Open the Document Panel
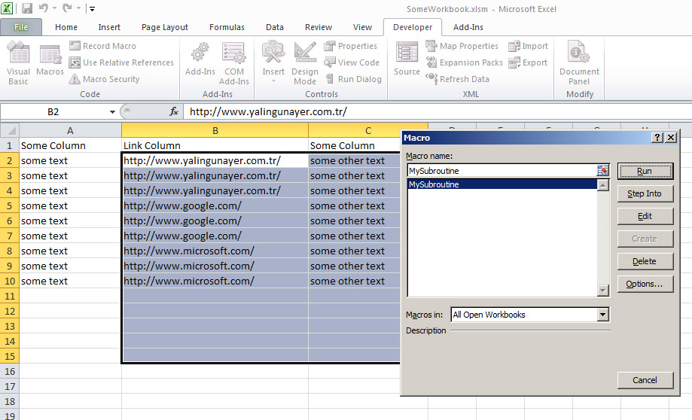The width and height of the screenshot is (692, 420). pyautogui.click(x=579, y=63)
